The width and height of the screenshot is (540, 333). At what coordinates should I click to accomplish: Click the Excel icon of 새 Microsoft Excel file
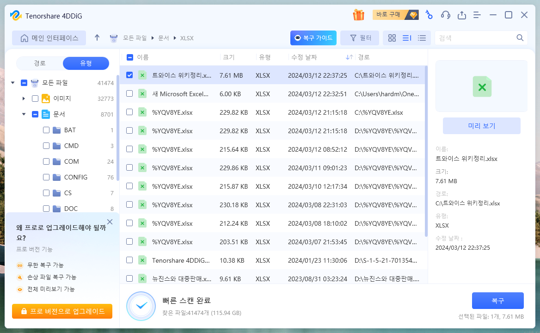[142, 94]
